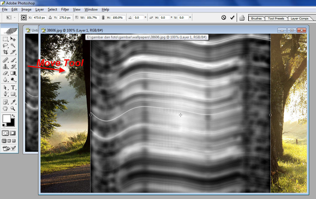
Task: Select the Clone Stamp tool
Action: click(x=5, y=66)
